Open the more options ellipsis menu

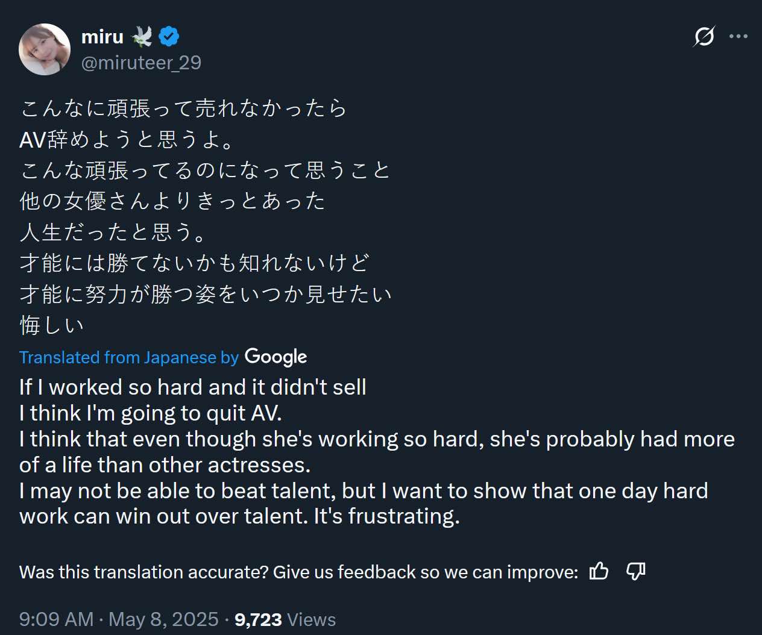click(x=738, y=37)
